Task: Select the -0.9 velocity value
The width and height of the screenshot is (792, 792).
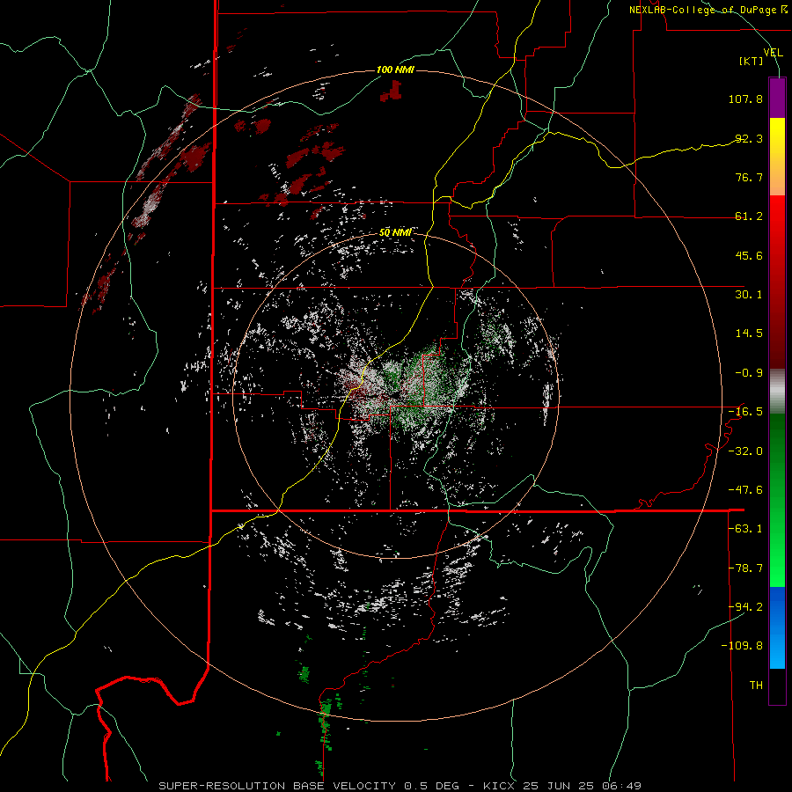Action: coord(749,373)
